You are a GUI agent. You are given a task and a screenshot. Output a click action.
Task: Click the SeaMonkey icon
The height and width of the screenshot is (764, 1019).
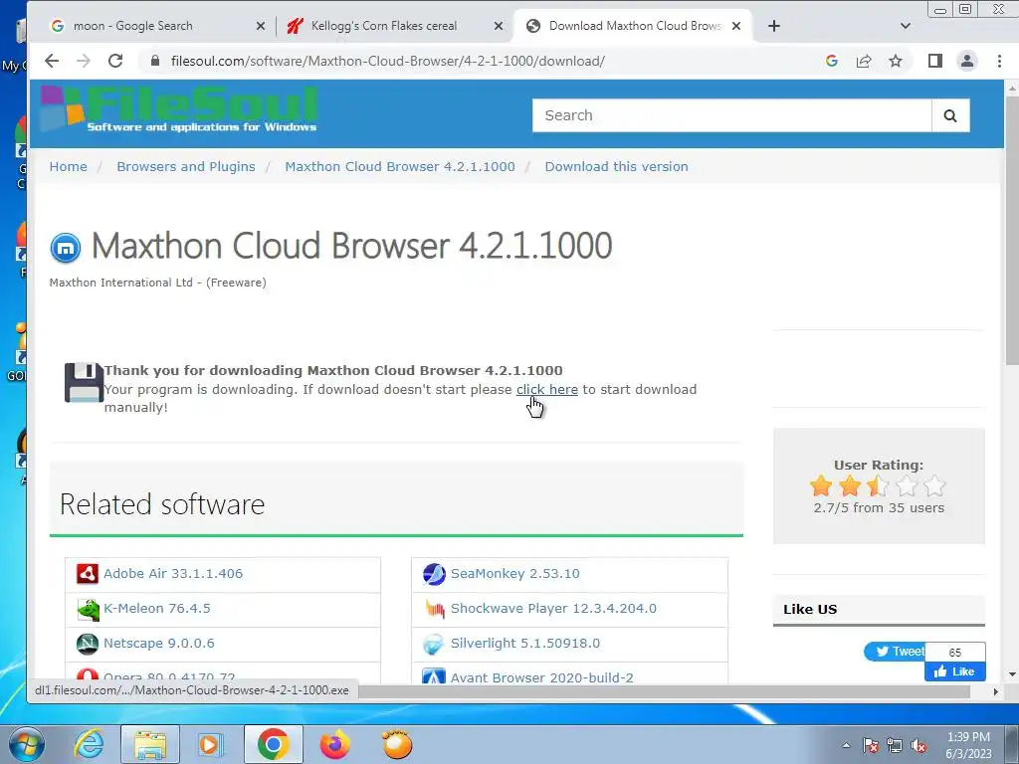434,574
